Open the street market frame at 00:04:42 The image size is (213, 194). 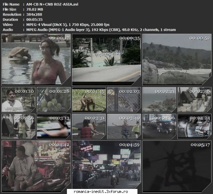tap(36, 166)
